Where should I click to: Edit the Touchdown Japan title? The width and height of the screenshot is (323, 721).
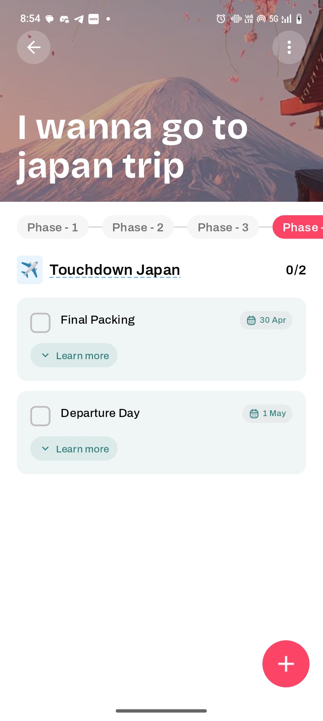115,270
